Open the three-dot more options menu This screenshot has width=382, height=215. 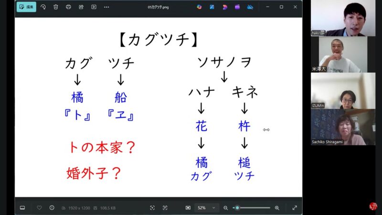tap(106, 7)
